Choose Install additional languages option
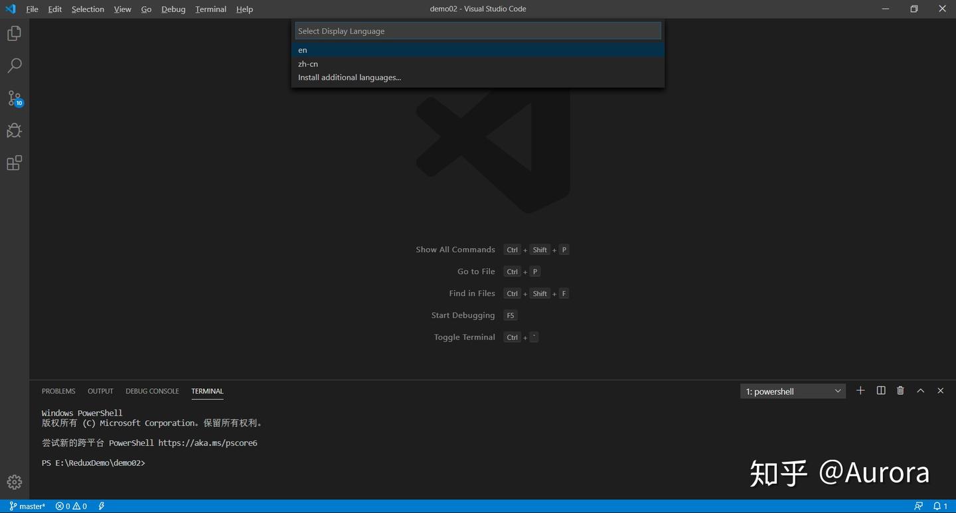This screenshot has height=513, width=956. click(349, 77)
